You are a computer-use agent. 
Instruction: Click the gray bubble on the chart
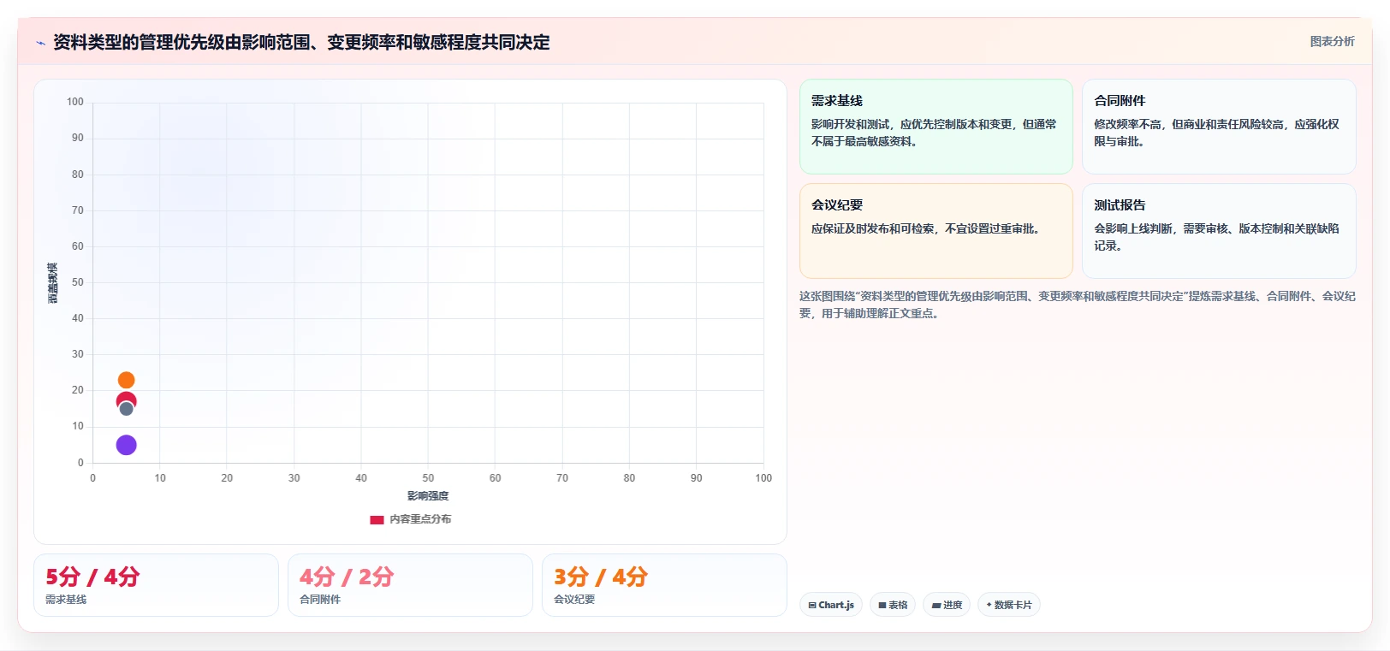(127, 409)
